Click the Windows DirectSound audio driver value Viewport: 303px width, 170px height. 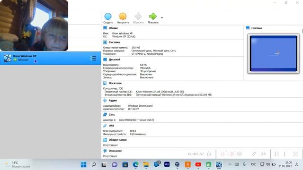tap(140, 106)
